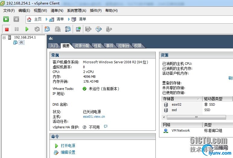Open the 文件(F) menu
This screenshot has width=233, height=158.
point(9,11)
